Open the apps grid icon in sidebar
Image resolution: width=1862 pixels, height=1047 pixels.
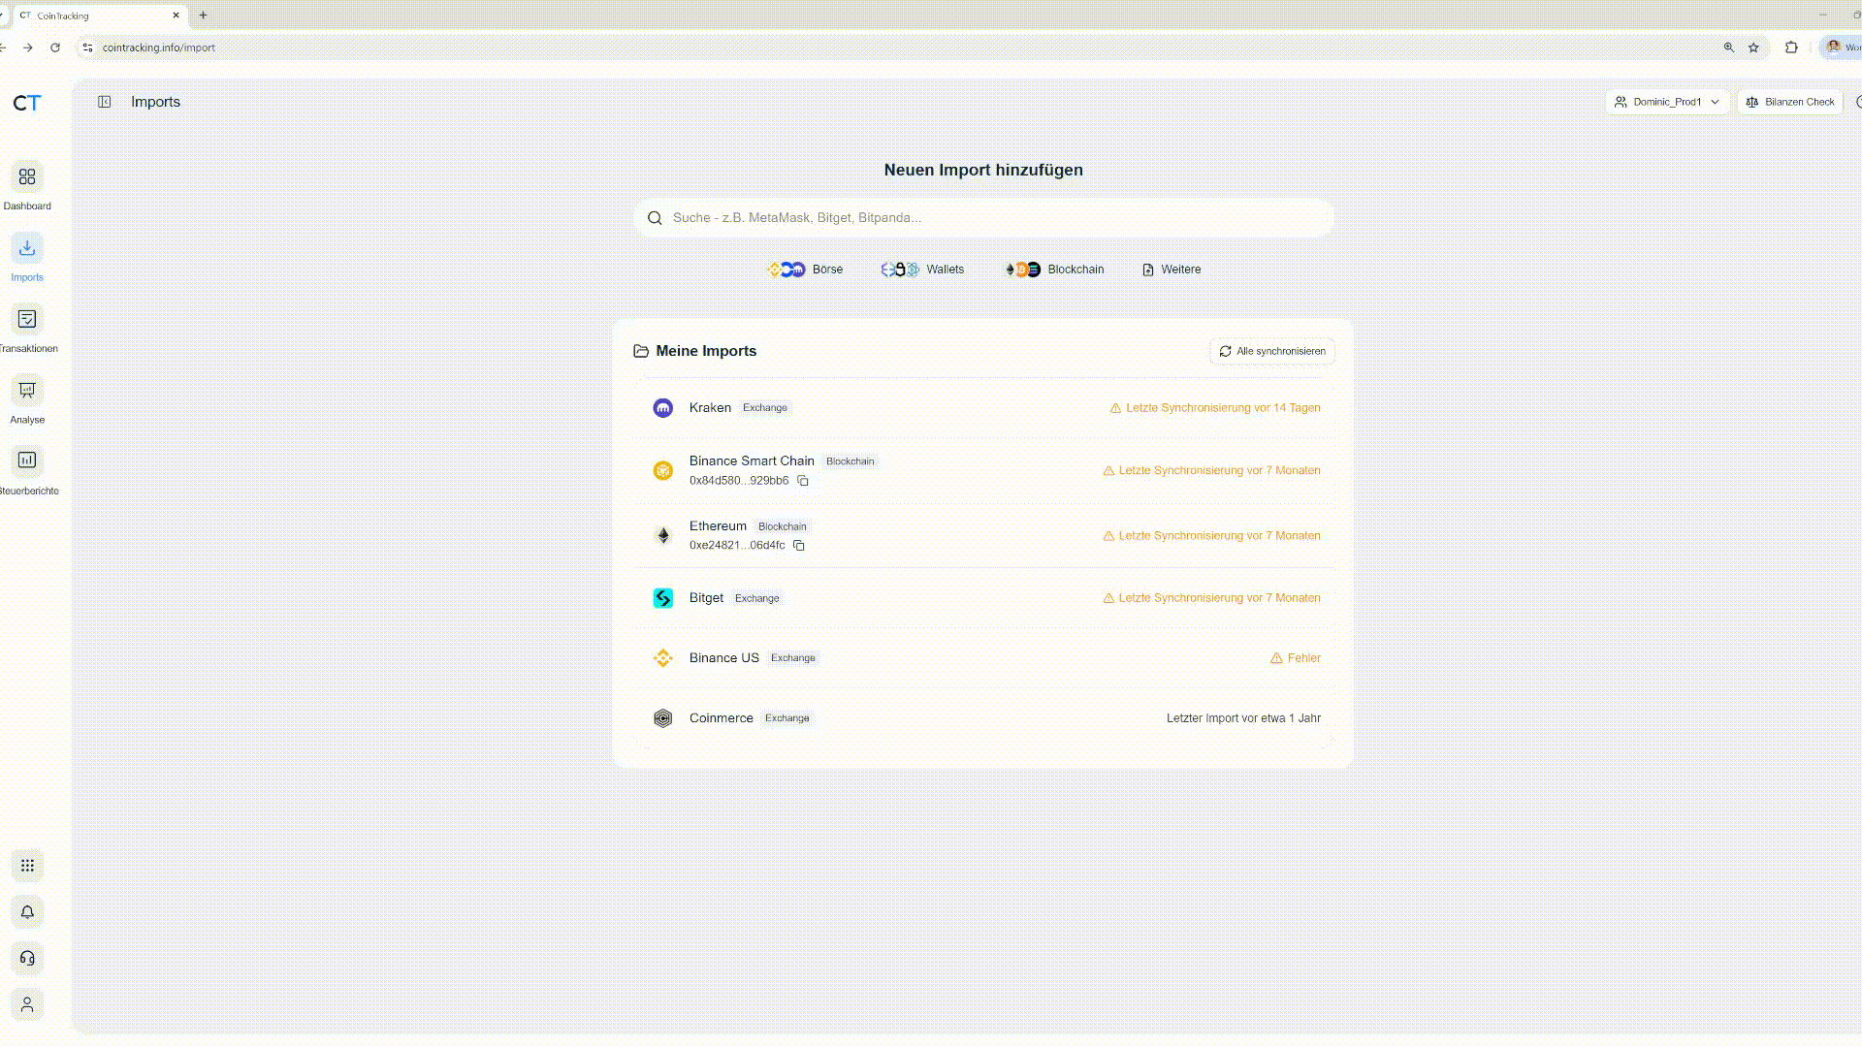27,866
